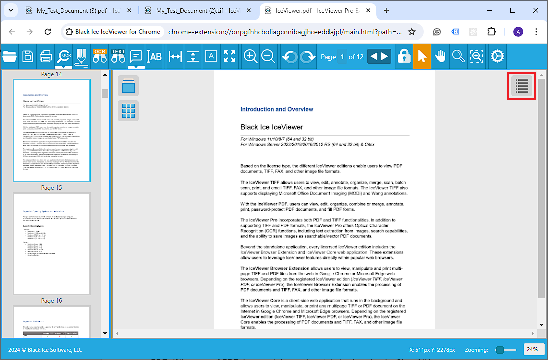Select the AB text tool

tap(154, 56)
